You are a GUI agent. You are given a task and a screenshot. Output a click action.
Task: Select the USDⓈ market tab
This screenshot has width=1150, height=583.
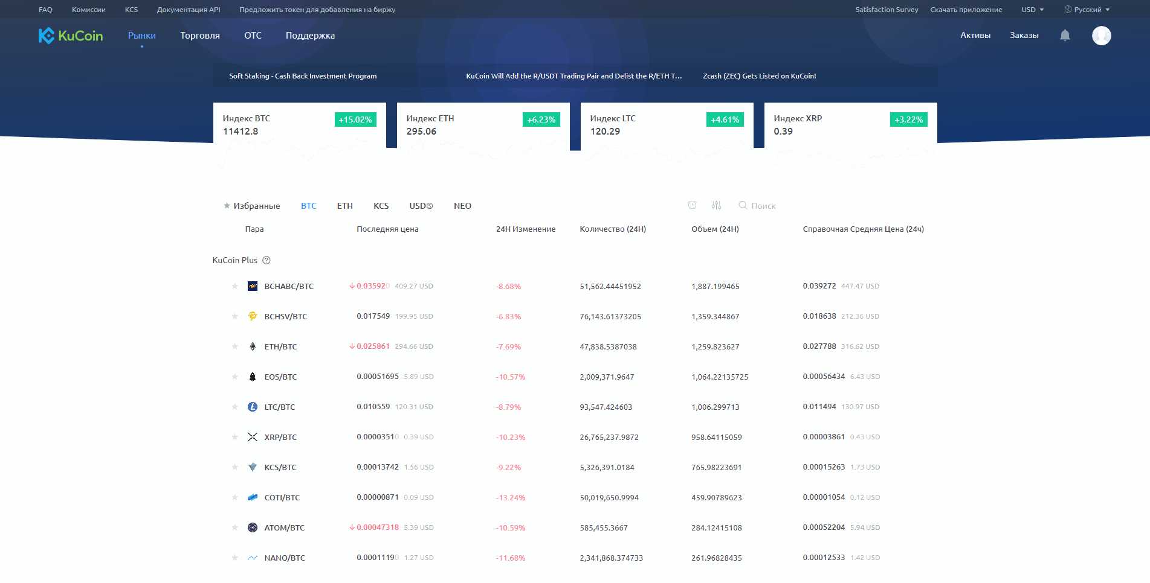[x=421, y=206]
